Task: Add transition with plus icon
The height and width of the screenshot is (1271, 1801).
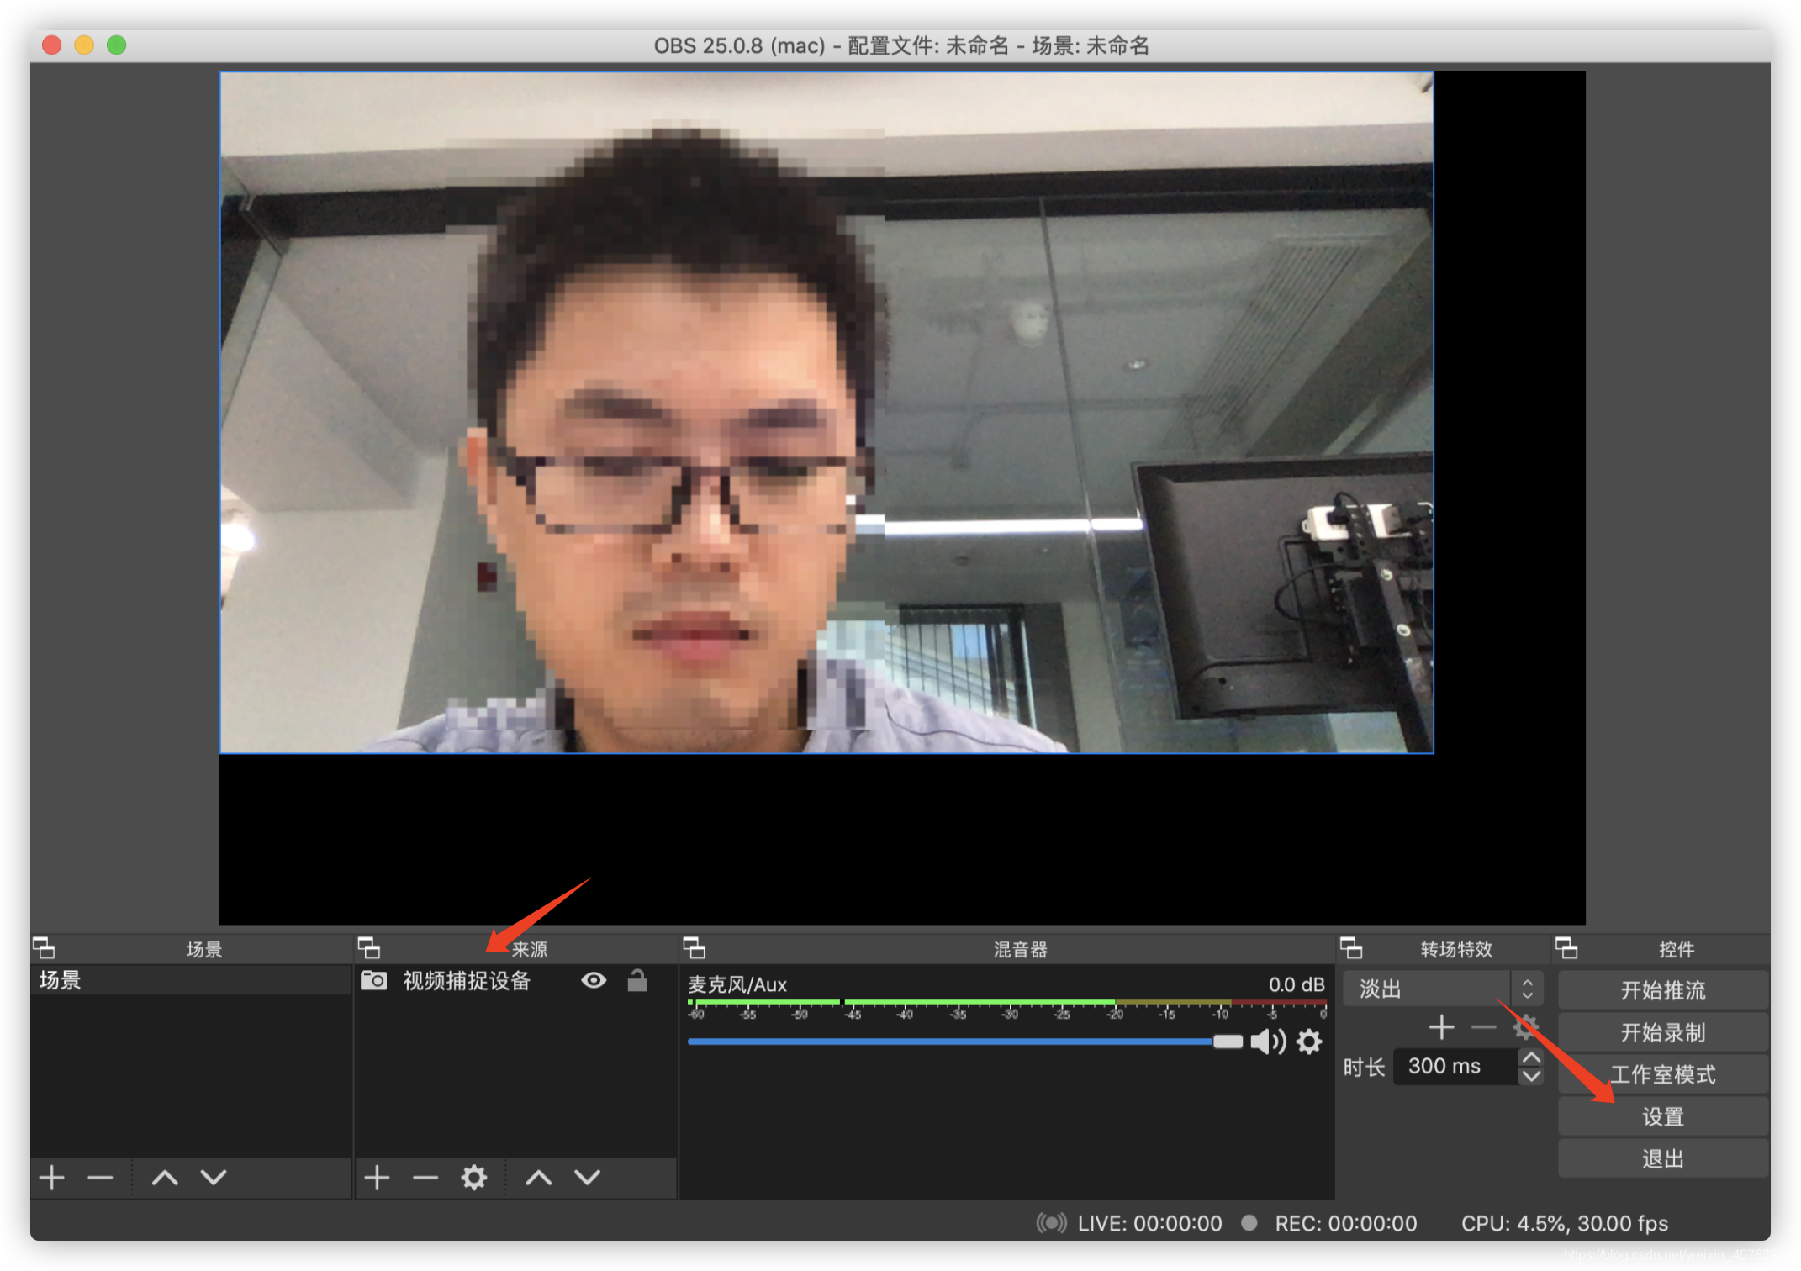Action: (1441, 1027)
